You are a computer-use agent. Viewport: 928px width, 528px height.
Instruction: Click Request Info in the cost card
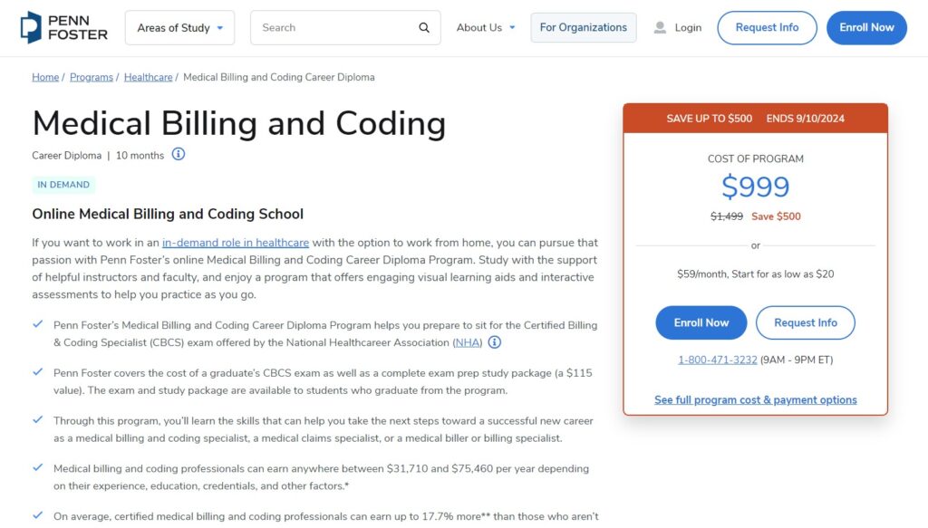pos(806,322)
